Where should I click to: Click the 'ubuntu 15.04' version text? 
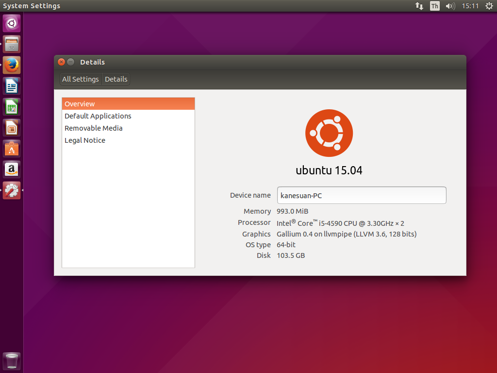click(x=329, y=170)
